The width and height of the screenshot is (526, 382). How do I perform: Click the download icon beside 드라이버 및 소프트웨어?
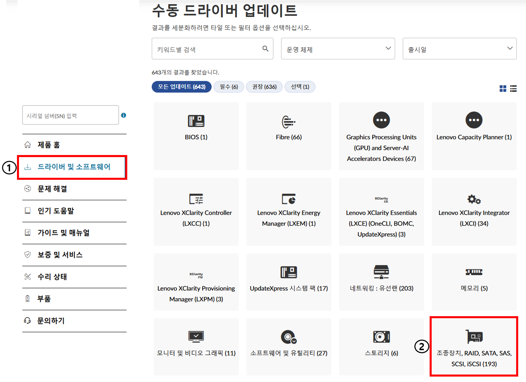(28, 167)
